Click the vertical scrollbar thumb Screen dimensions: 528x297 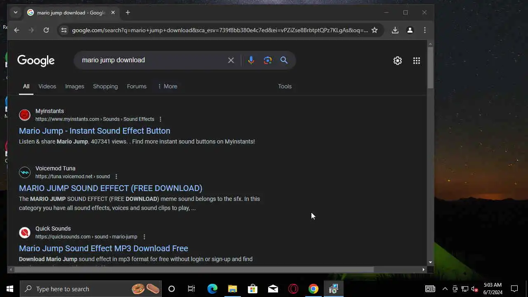(x=430, y=68)
